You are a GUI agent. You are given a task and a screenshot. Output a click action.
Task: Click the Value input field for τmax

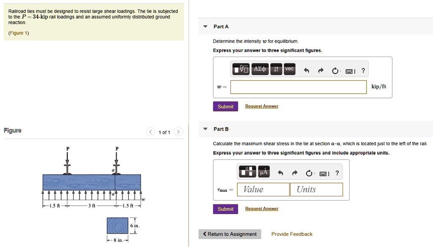tap(263, 190)
